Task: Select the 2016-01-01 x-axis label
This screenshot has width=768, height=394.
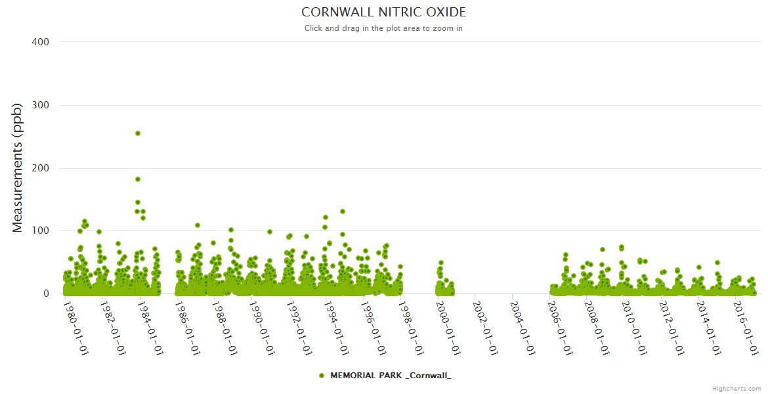Action: click(x=744, y=328)
